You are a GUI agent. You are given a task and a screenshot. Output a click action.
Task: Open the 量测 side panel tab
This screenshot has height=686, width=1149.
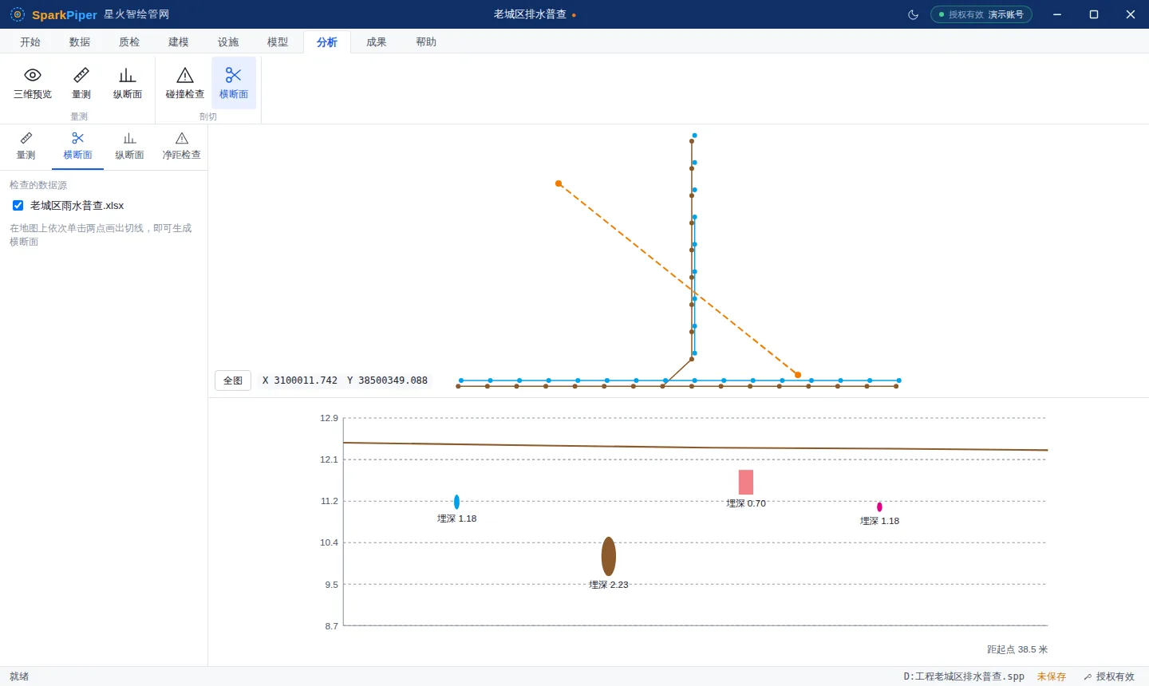tap(26, 147)
